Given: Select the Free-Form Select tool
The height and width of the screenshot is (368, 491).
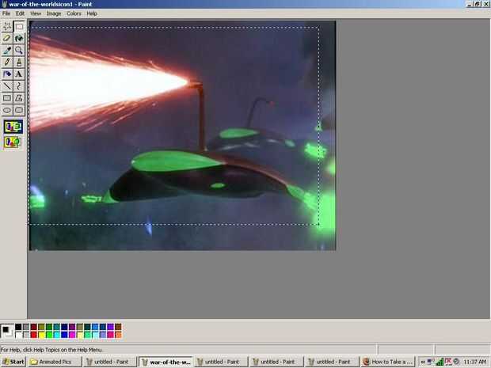Looking at the screenshot, I should click(x=7, y=26).
